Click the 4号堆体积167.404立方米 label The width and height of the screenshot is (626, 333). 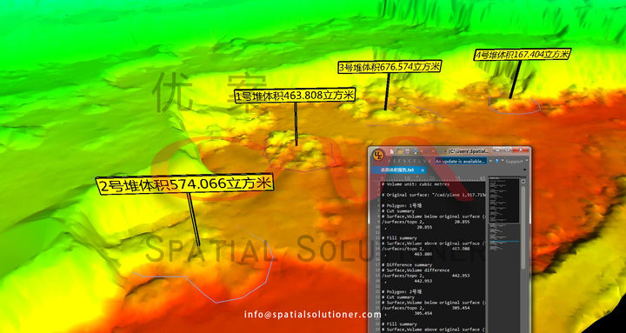[x=523, y=54]
